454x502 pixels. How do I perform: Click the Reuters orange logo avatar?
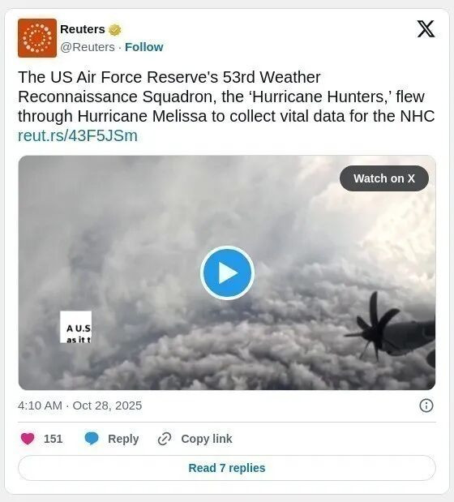pos(37,38)
